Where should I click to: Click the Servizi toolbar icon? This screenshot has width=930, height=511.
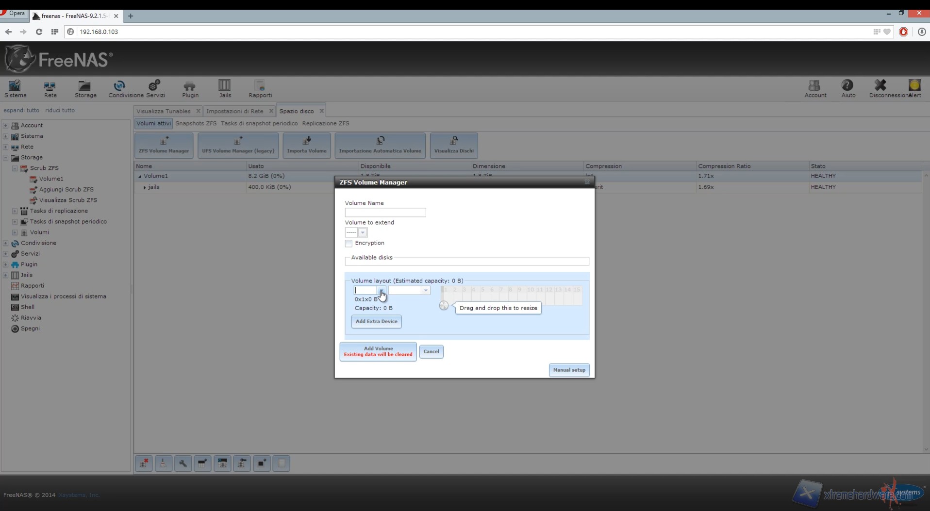click(x=155, y=89)
